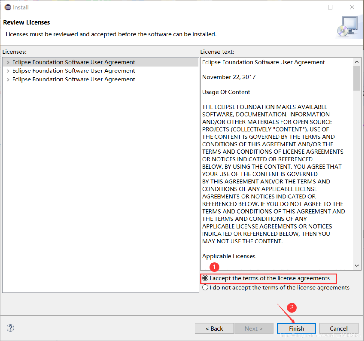
Task: Expand the first Eclipse Foundation agreement
Action: tap(8, 62)
